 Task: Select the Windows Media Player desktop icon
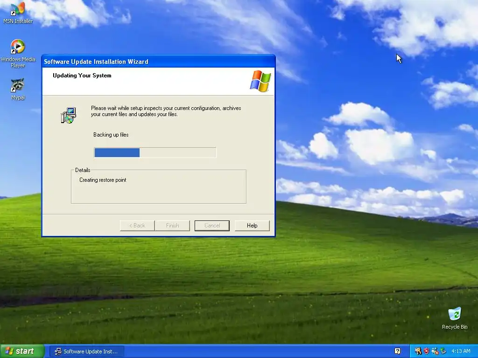click(18, 54)
